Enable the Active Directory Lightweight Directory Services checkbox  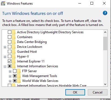point(9,32)
